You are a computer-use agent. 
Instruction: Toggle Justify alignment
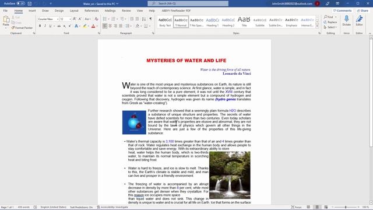tap(121, 26)
